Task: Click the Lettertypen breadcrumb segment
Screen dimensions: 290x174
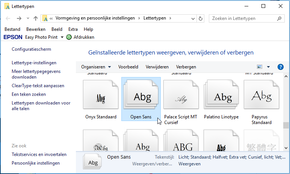Action: coord(155,18)
